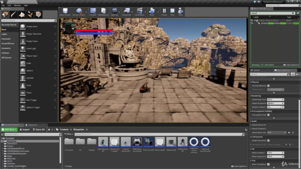Viewport: 301px width, 169px height.
Task: Select the Foliage mode icon
Action: tap(30, 15)
